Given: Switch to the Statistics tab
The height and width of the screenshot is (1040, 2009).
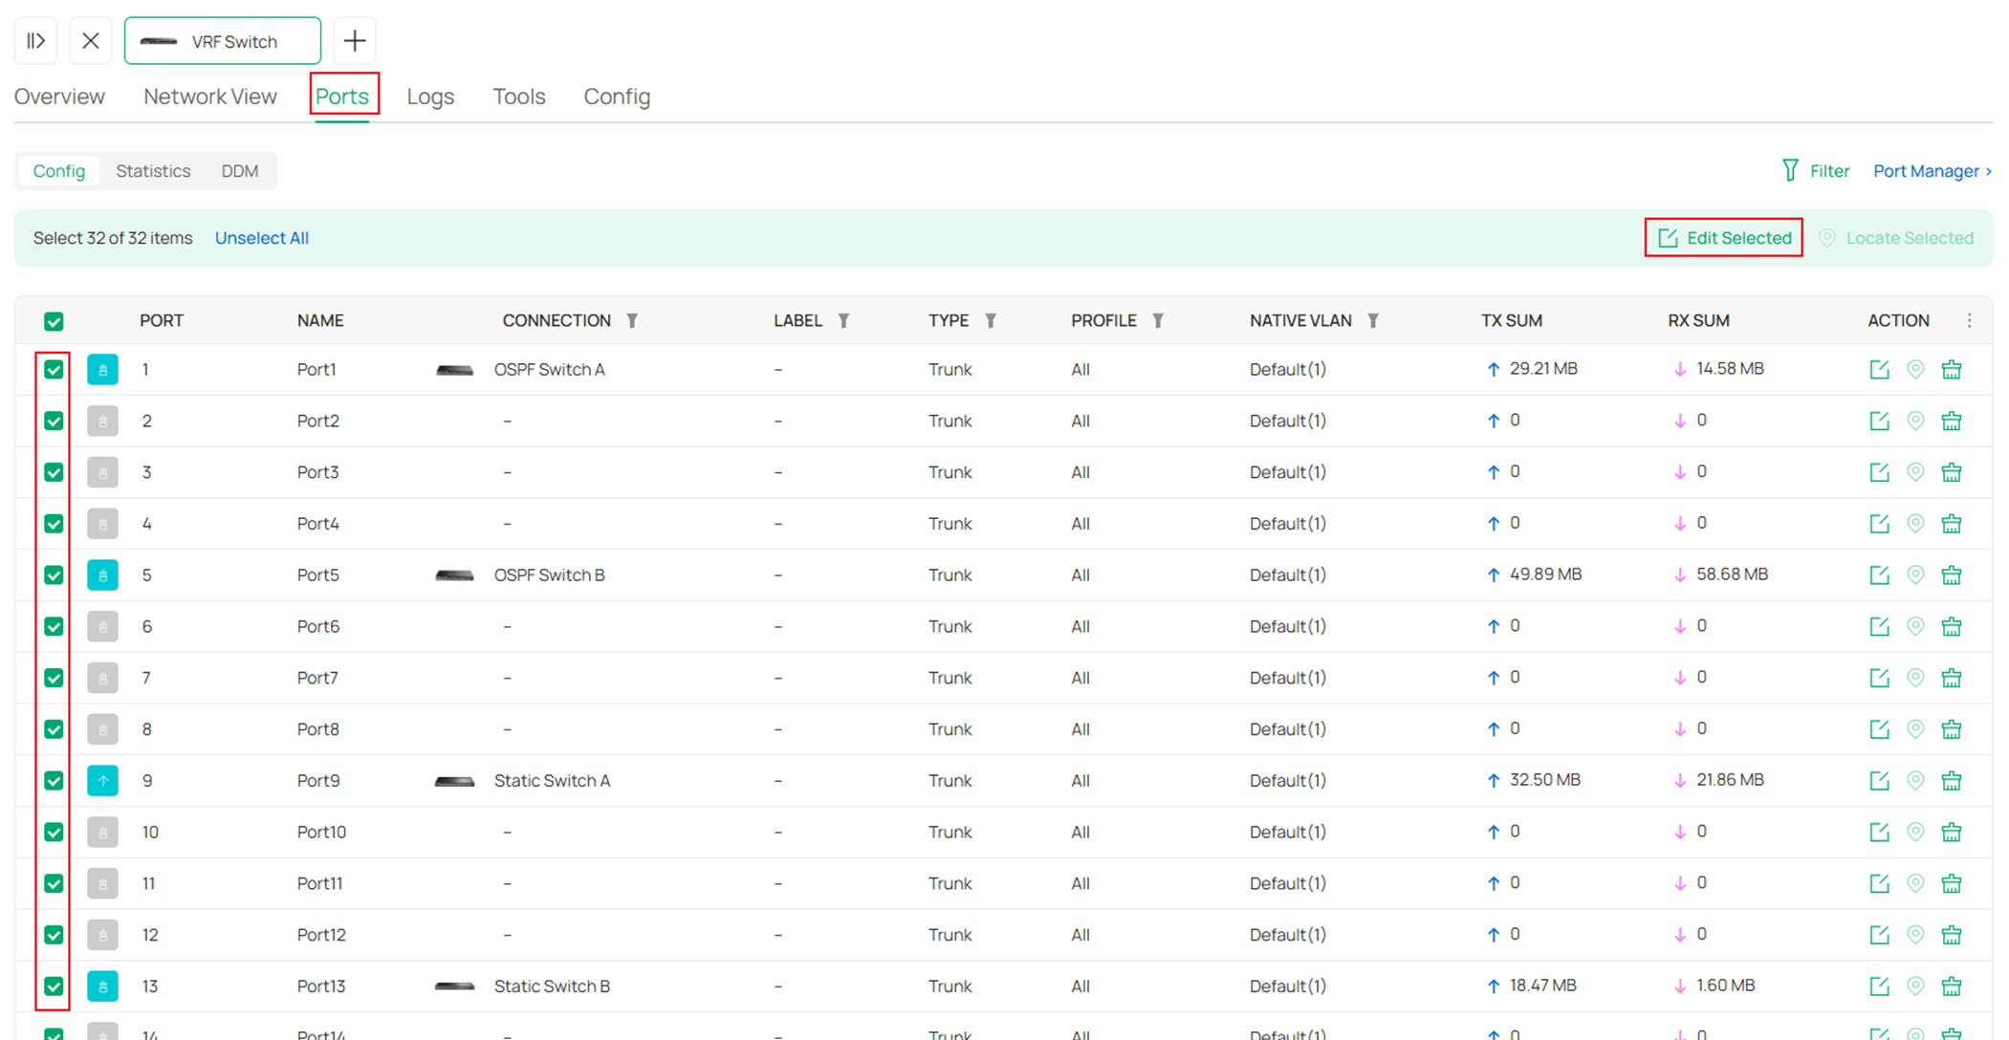Looking at the screenshot, I should (x=153, y=170).
